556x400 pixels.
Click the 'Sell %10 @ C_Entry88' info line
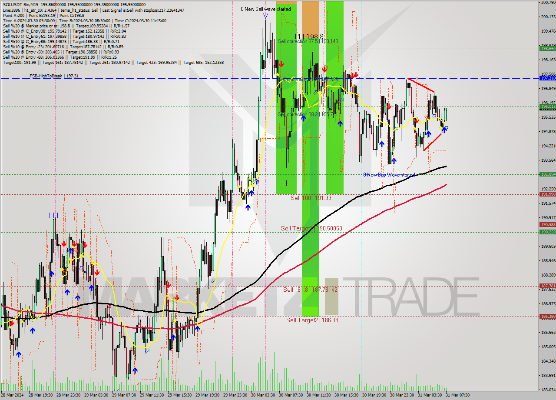point(61,41)
